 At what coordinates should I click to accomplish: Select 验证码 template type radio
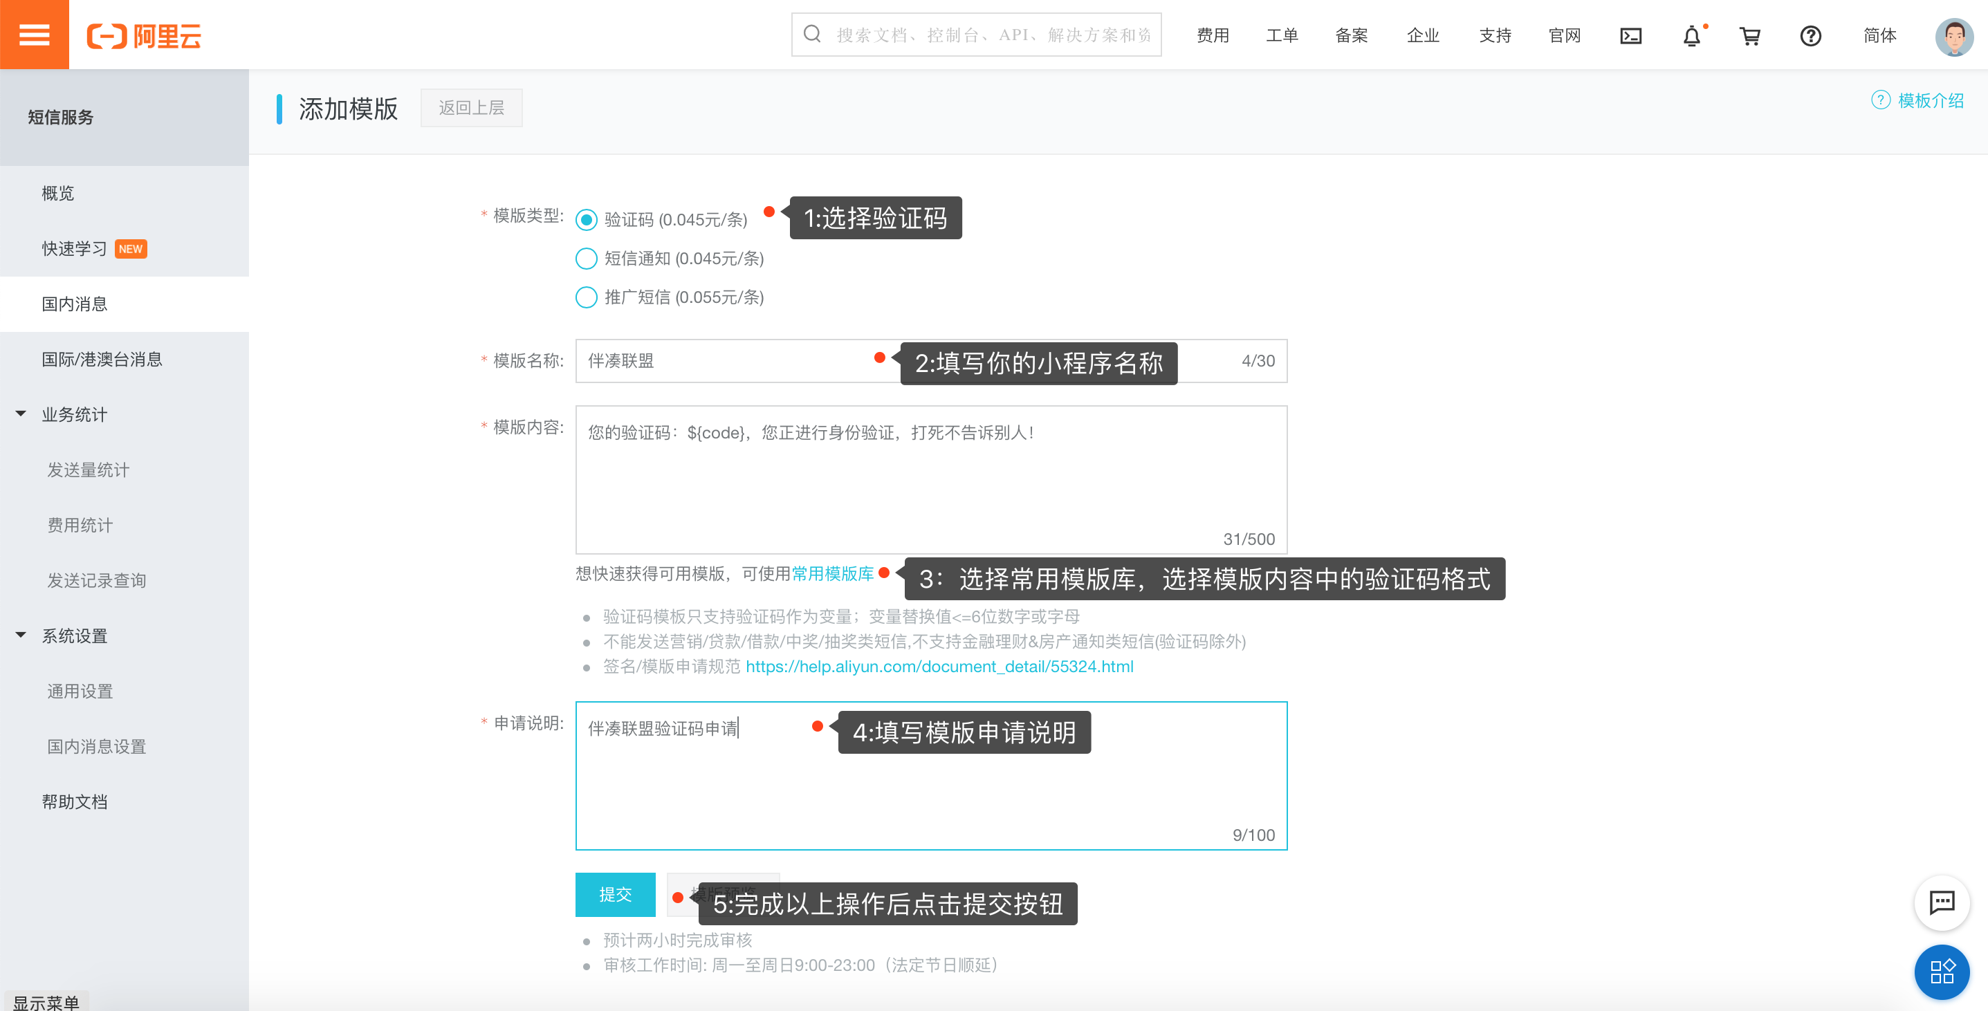point(587,220)
